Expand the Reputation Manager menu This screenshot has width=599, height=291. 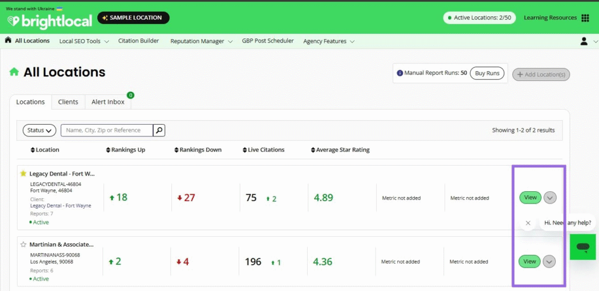tap(201, 41)
